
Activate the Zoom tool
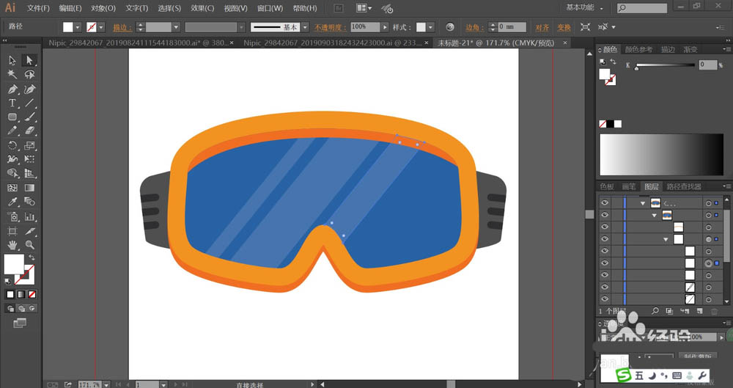click(30, 244)
